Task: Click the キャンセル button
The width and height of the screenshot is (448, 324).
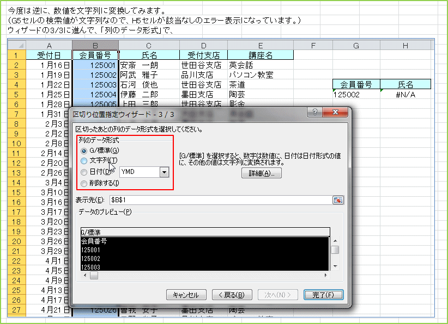Action: coord(186,295)
